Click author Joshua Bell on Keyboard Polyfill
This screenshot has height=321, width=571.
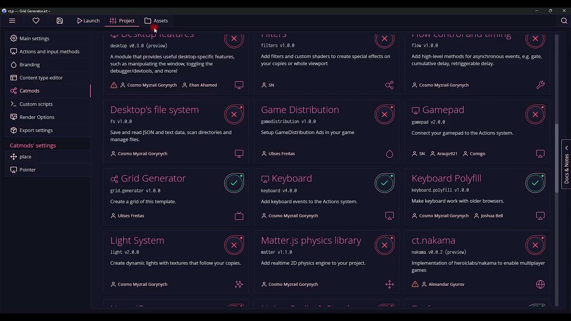pyautogui.click(x=488, y=216)
